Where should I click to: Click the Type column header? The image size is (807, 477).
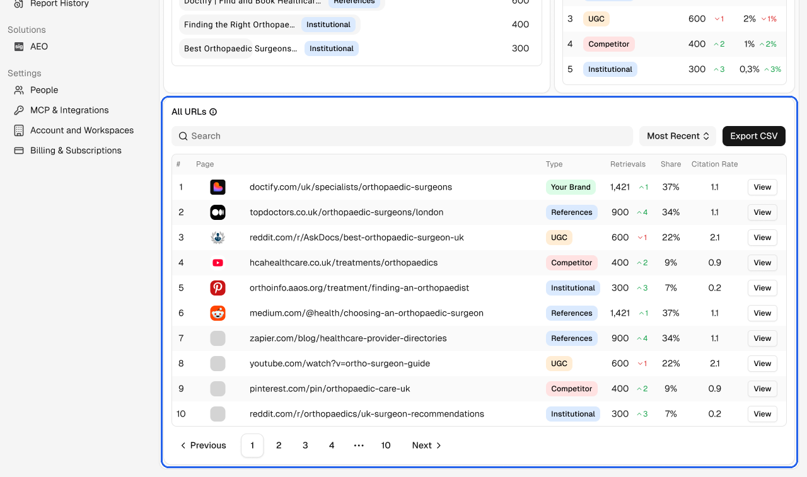554,164
